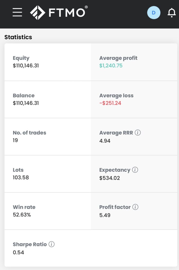Click the Sharpe Ratio value 0.54
Screen dimensions: 179x270
19,252
